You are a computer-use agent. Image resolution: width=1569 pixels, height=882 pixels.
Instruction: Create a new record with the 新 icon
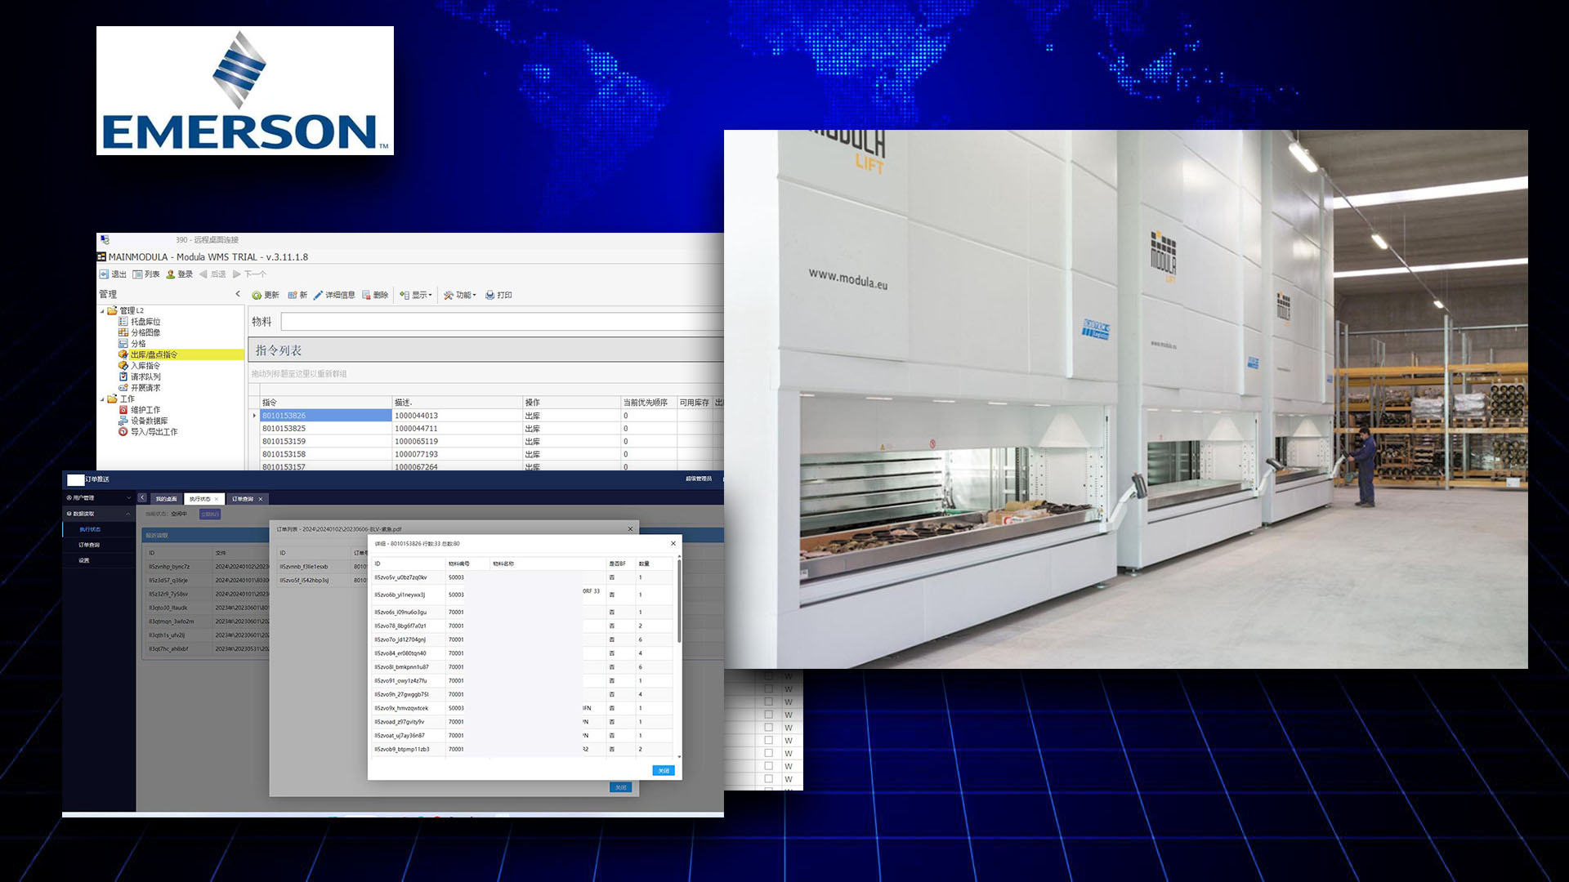[292, 296]
